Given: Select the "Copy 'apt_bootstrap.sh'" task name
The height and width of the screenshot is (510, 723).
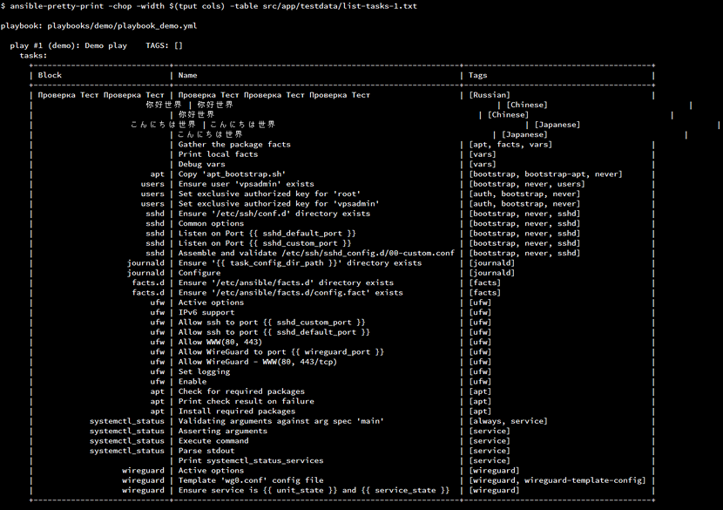Looking at the screenshot, I should (x=232, y=174).
